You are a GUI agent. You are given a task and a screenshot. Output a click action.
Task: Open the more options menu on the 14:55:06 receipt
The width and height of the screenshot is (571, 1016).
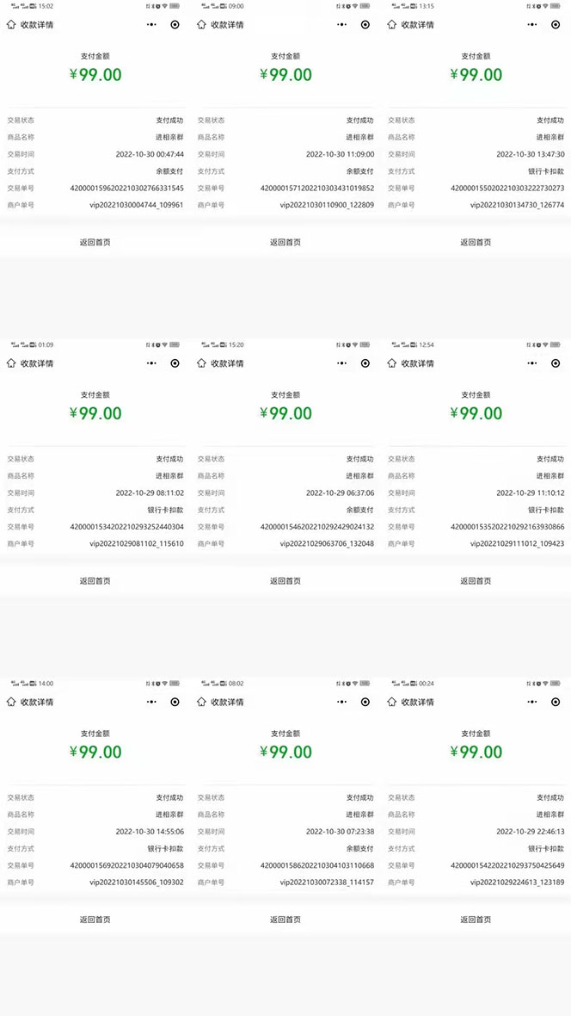[x=150, y=702]
